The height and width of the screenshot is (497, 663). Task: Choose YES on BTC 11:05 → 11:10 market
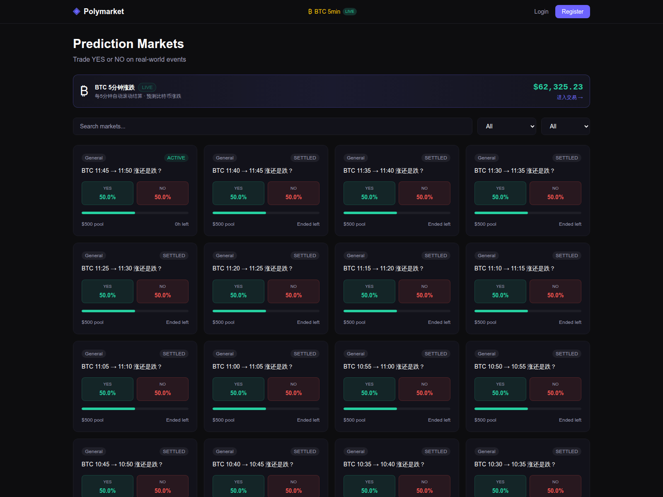pyautogui.click(x=107, y=389)
